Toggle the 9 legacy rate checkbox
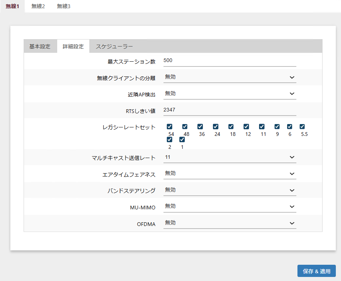This screenshot has height=281, width=341. coord(277,127)
